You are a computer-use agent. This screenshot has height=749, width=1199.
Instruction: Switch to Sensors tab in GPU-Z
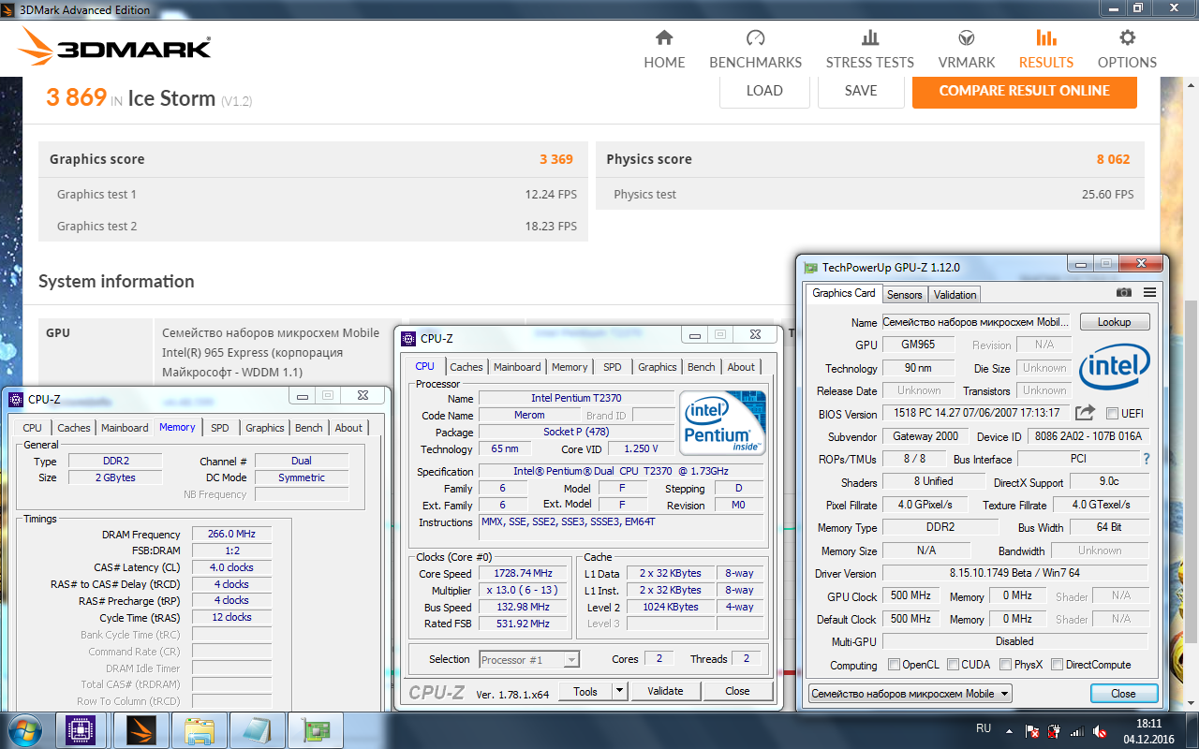point(904,294)
